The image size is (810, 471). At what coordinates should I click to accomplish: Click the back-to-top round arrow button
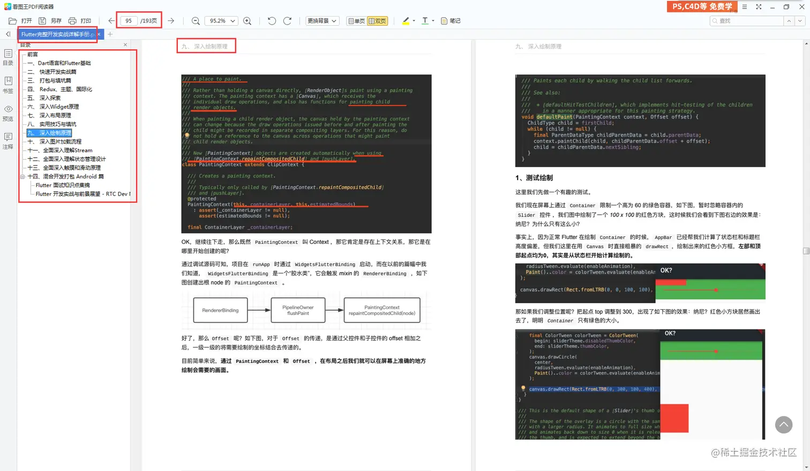click(784, 425)
